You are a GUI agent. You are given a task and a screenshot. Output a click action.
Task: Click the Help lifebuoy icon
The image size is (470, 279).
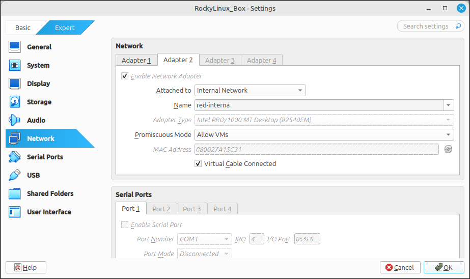click(x=18, y=267)
